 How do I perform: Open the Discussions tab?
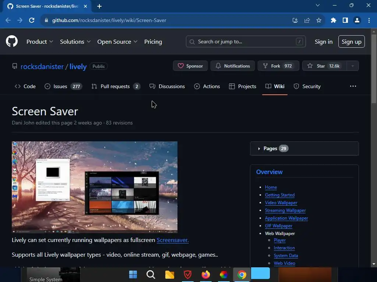[167, 86]
